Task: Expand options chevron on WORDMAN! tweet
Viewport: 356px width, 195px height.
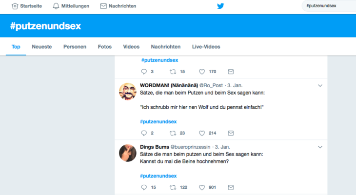Action: (320, 86)
